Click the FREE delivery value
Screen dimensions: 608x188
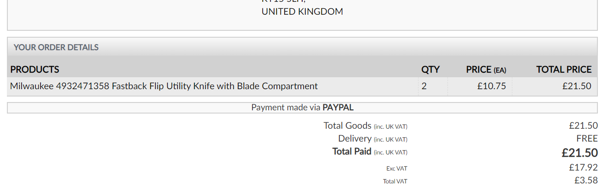tap(587, 138)
